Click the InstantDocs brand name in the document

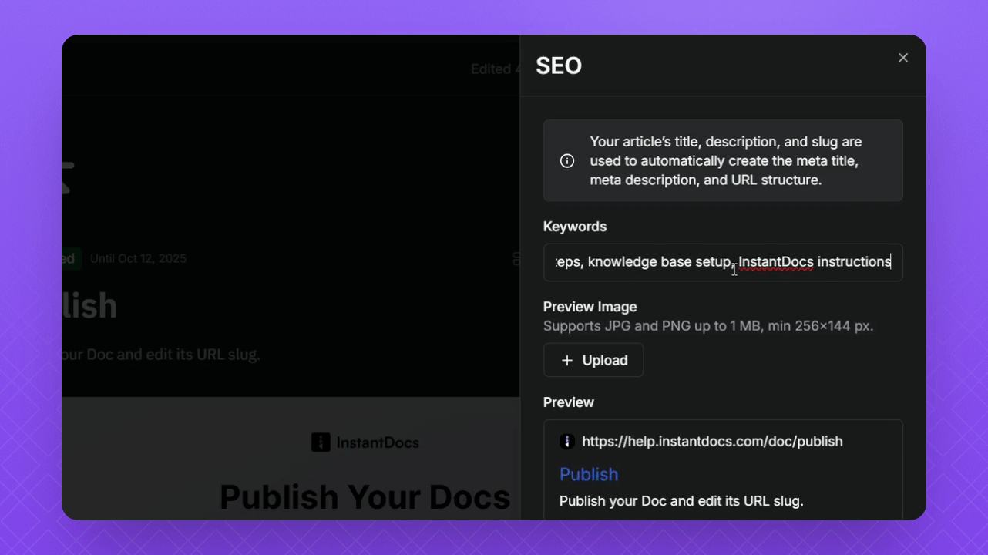click(378, 442)
